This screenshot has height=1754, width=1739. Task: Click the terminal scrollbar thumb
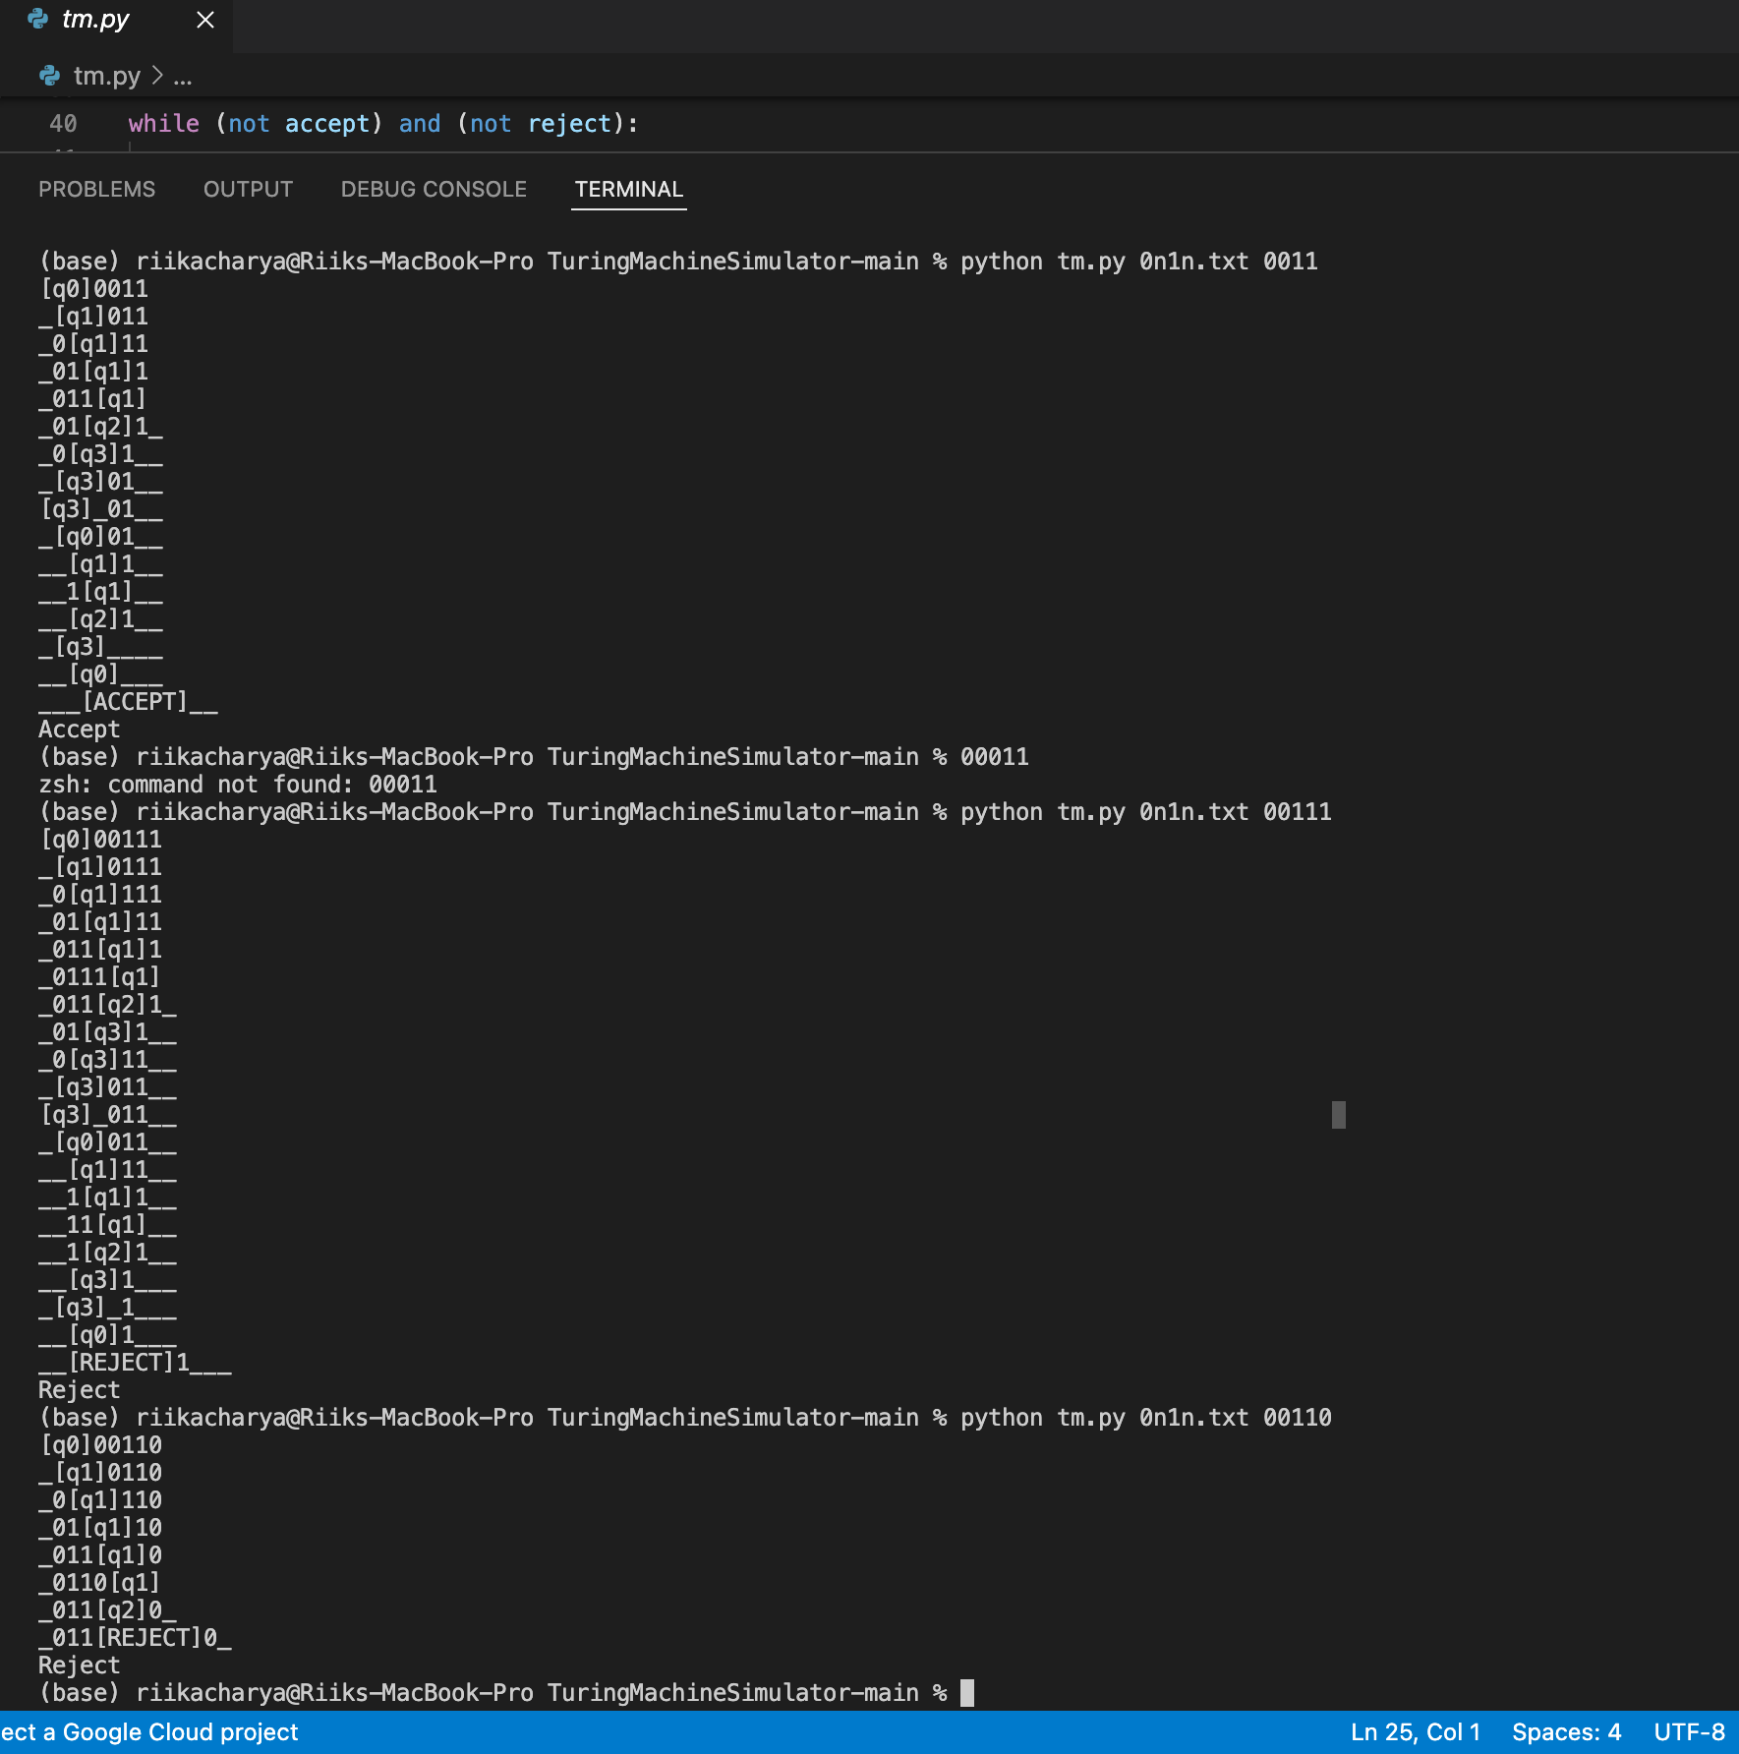(1338, 1115)
